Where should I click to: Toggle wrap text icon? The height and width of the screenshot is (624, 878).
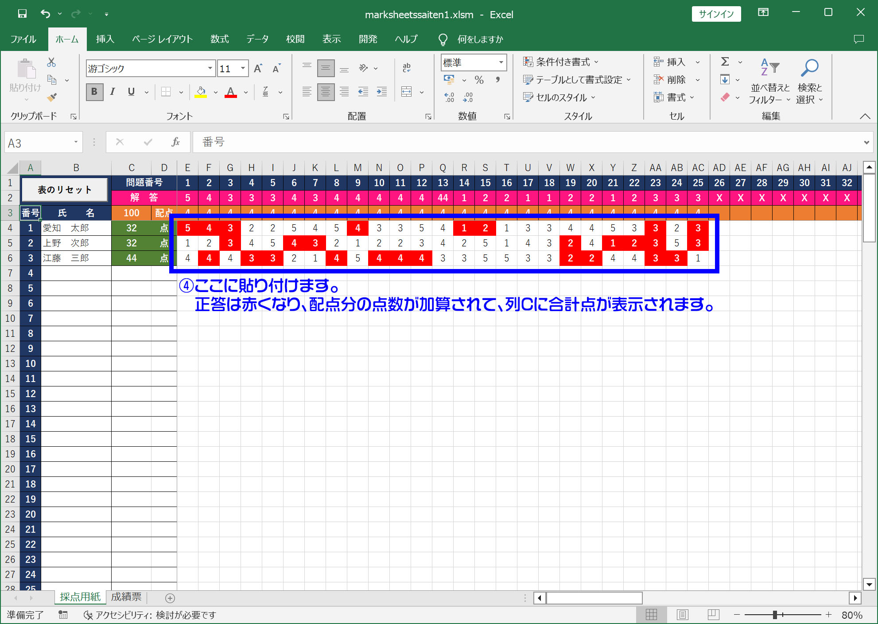click(406, 68)
